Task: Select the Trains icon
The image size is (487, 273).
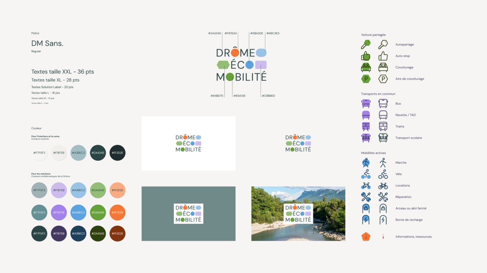Action: (366, 126)
